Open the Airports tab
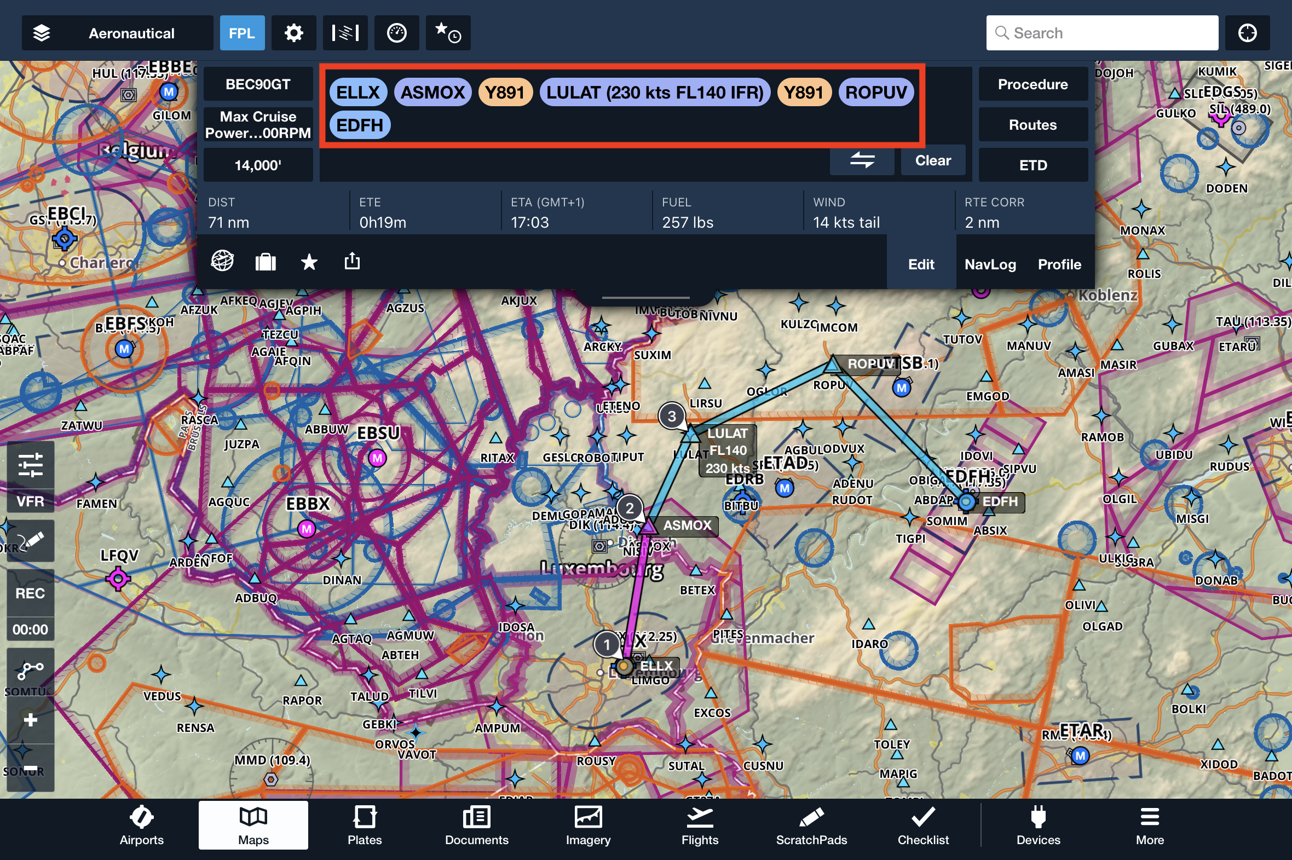The width and height of the screenshot is (1292, 860). click(x=141, y=826)
